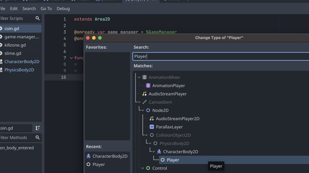Image resolution: width=309 pixels, height=173 pixels.
Task: Click the CharacterBody2D doc icon in scripts list
Action: coord(1,62)
